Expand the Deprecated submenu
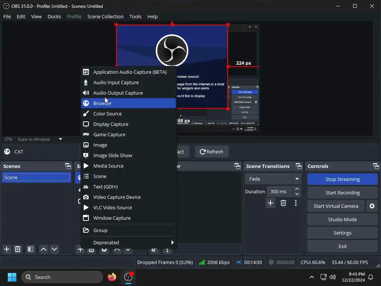The height and width of the screenshot is (286, 381). pyautogui.click(x=128, y=242)
